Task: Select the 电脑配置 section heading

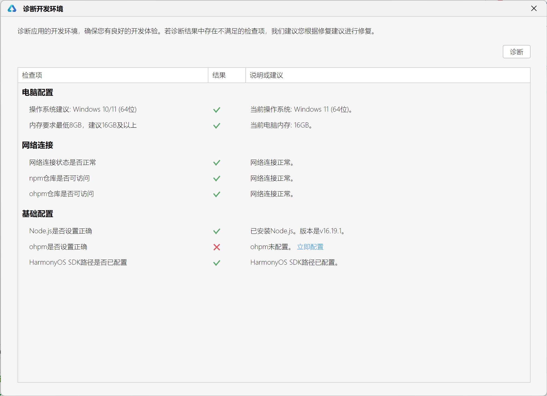Action: (38, 92)
